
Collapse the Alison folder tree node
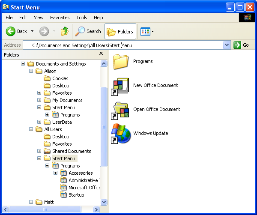[x=31, y=71]
